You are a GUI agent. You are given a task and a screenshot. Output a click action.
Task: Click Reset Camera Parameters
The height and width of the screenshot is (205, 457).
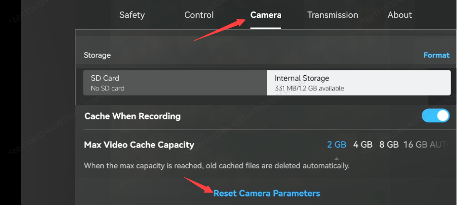pos(267,194)
